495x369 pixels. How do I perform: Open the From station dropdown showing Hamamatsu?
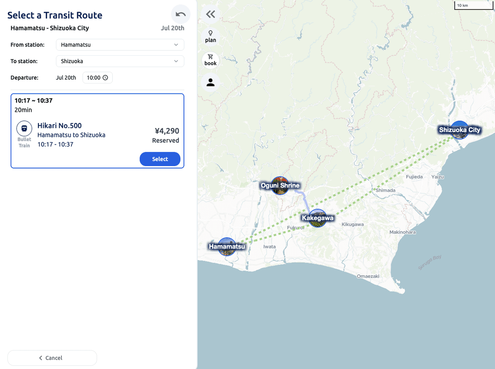[x=120, y=45]
